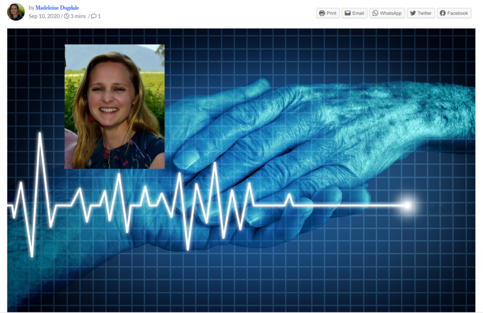Screen dimensions: 483x313
Task: Click the small author avatar photo
Action: pos(16,12)
